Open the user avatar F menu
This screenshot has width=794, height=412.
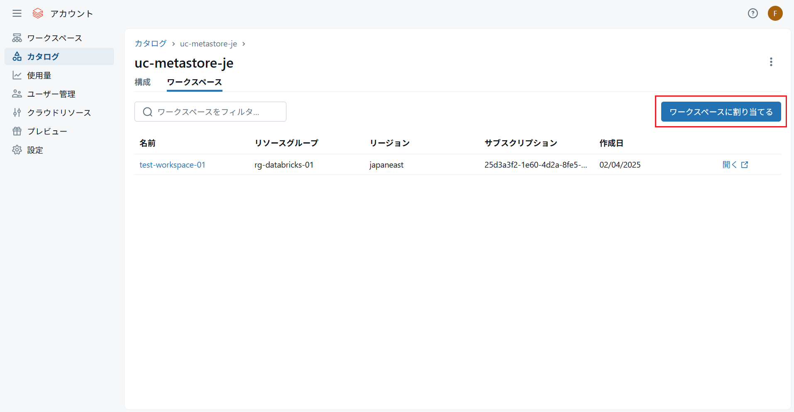[x=775, y=14]
